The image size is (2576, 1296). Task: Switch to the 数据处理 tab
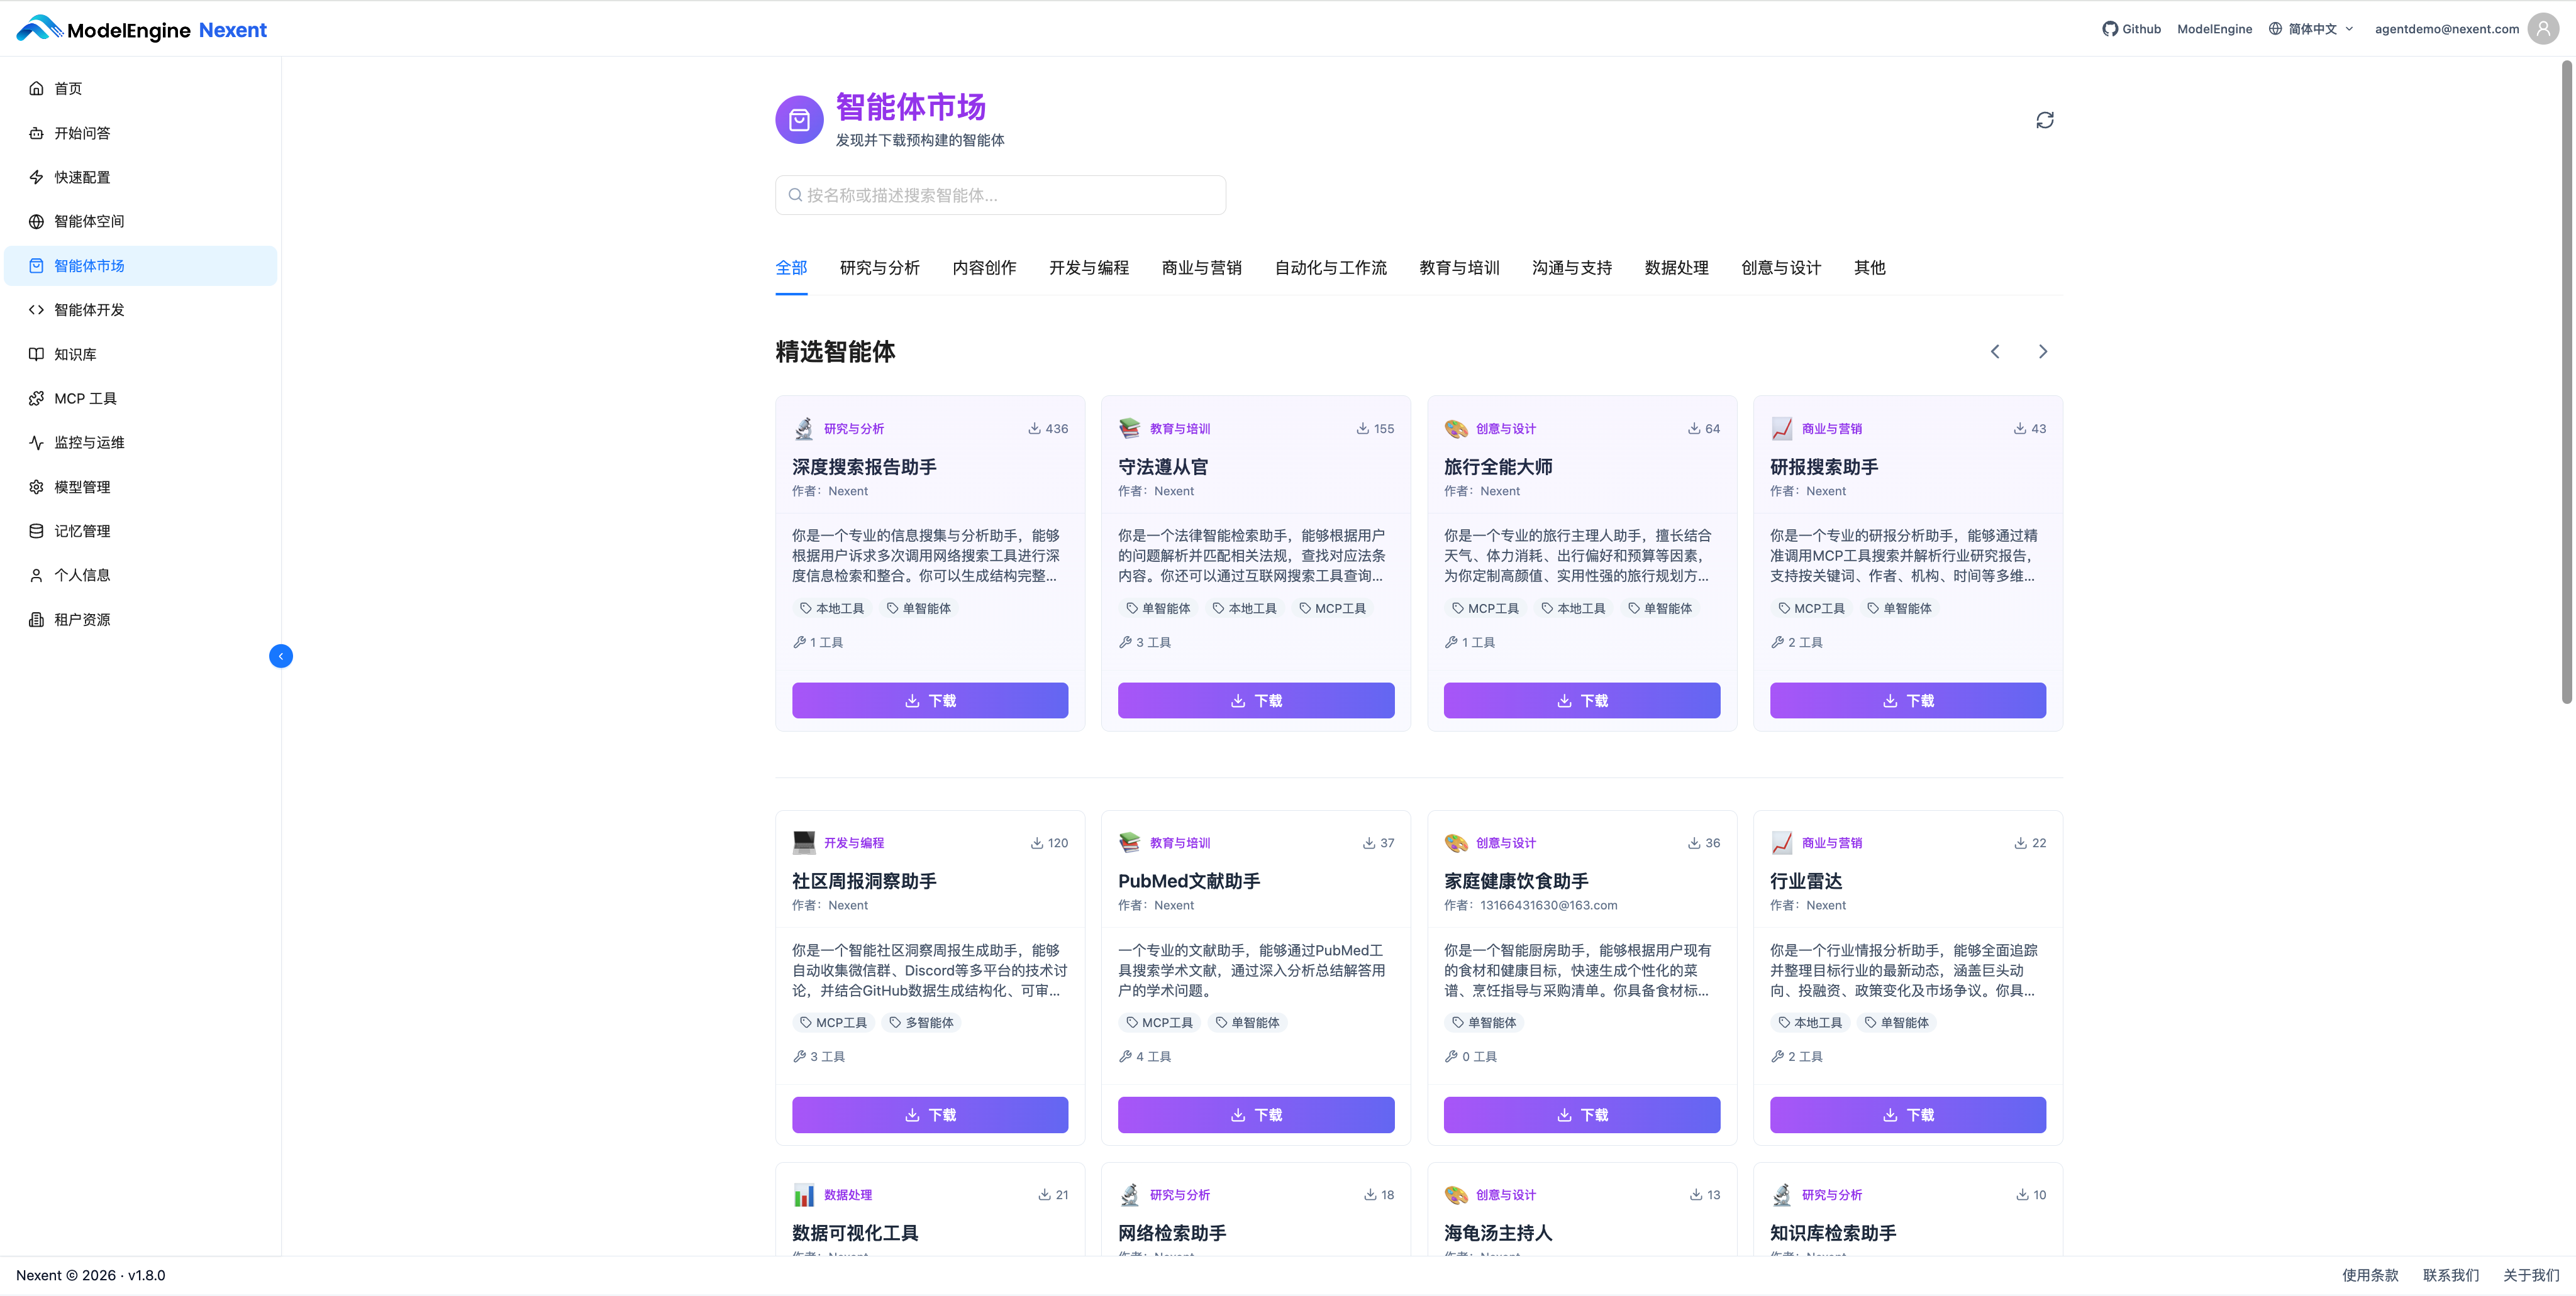pos(1676,268)
